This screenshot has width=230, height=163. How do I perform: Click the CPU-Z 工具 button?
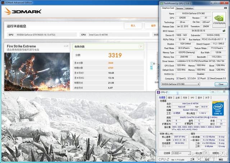coord(192,159)
